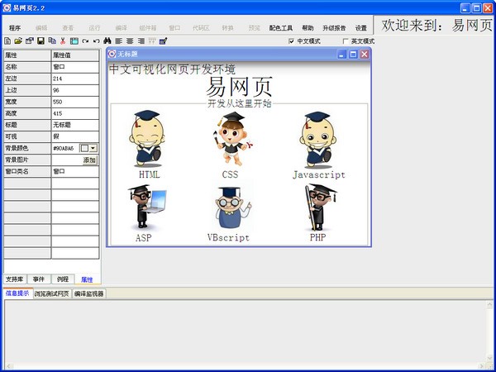The width and height of the screenshot is (496, 372).
Task: Open the 升级报告 menu item
Action: 335,27
